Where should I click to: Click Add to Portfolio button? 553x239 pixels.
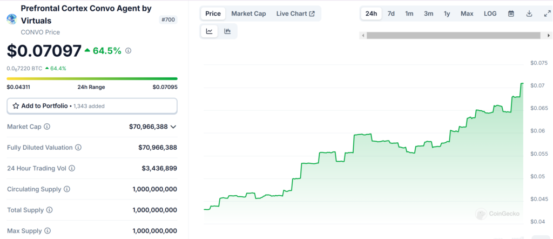(x=92, y=106)
